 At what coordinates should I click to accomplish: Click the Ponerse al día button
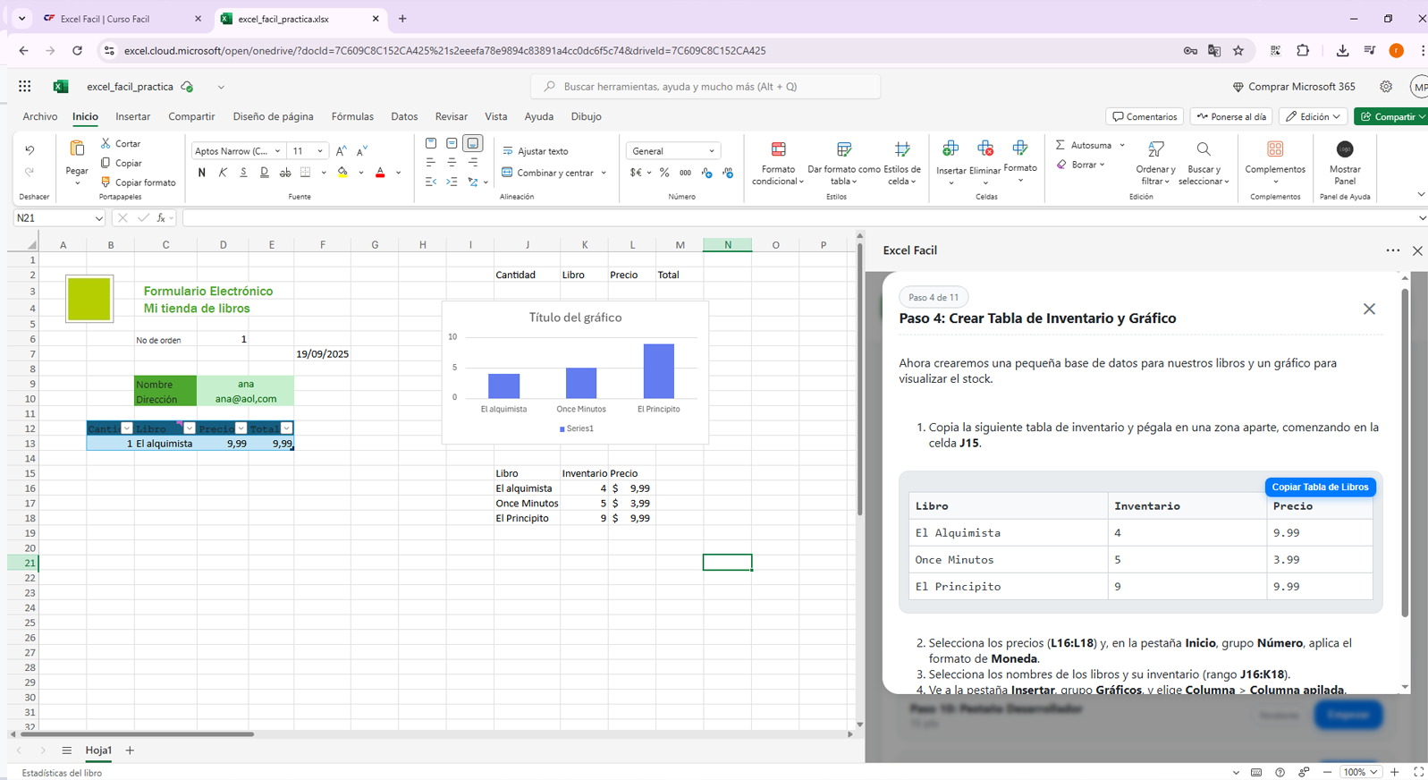point(1231,116)
